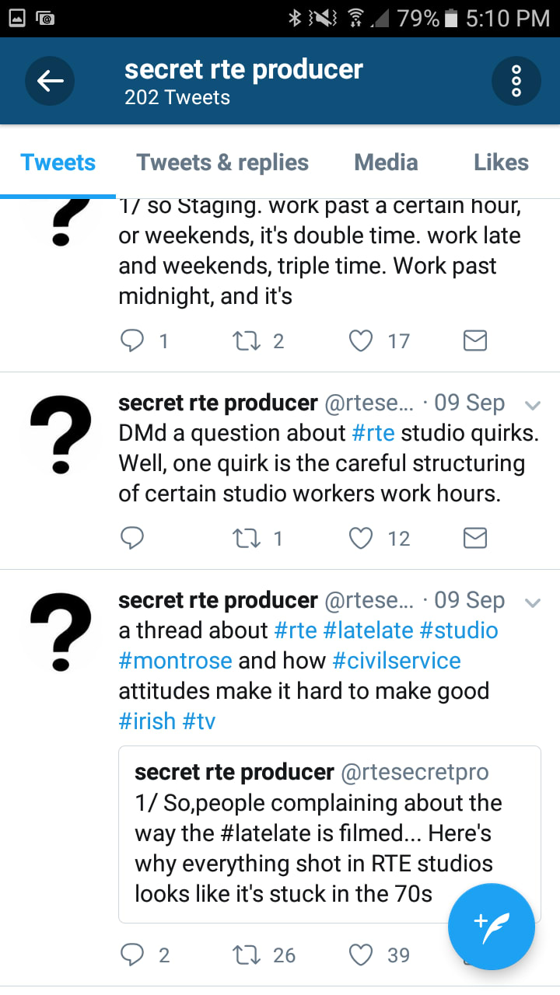The width and height of the screenshot is (560, 995).
Task: Switch to the Tweets & replies tab
Action: pos(222,162)
